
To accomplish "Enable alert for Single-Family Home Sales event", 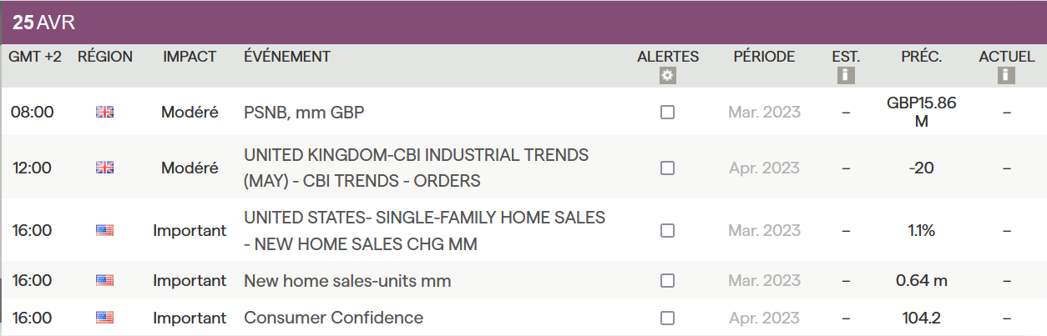I will click(x=667, y=230).
